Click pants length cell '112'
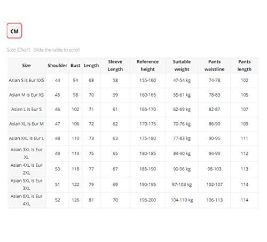This screenshot has height=242, width=267. pos(245,153)
